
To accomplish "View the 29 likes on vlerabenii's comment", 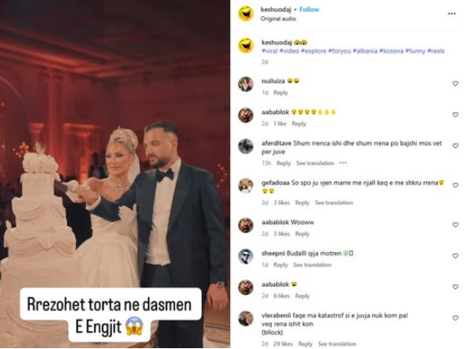I will pos(283,344).
